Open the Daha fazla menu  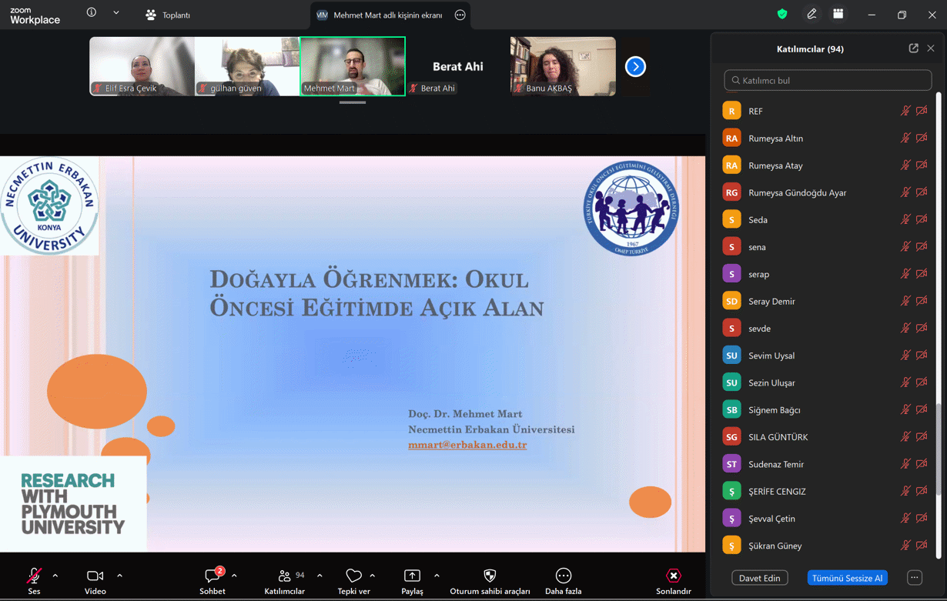563,576
